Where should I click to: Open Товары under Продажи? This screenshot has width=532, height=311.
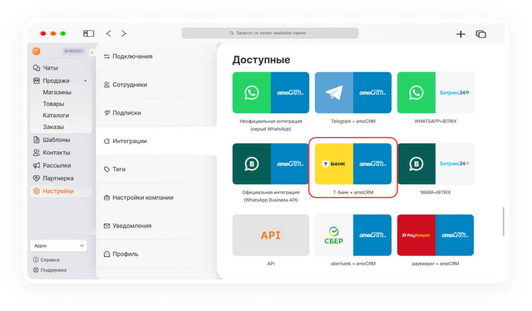54,104
